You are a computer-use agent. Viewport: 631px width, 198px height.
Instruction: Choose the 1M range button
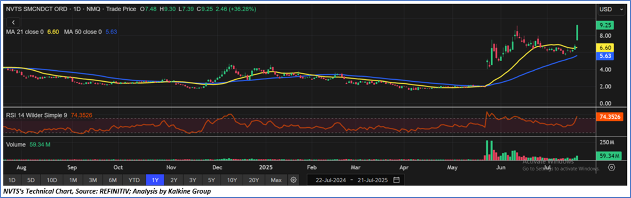[73, 180]
